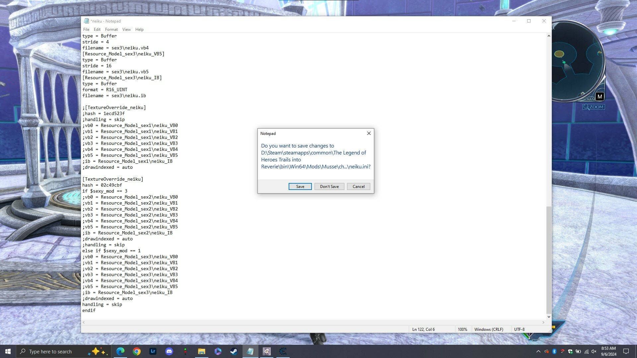The width and height of the screenshot is (637, 358).
Task: Click the battery power tray icon
Action: 578,351
